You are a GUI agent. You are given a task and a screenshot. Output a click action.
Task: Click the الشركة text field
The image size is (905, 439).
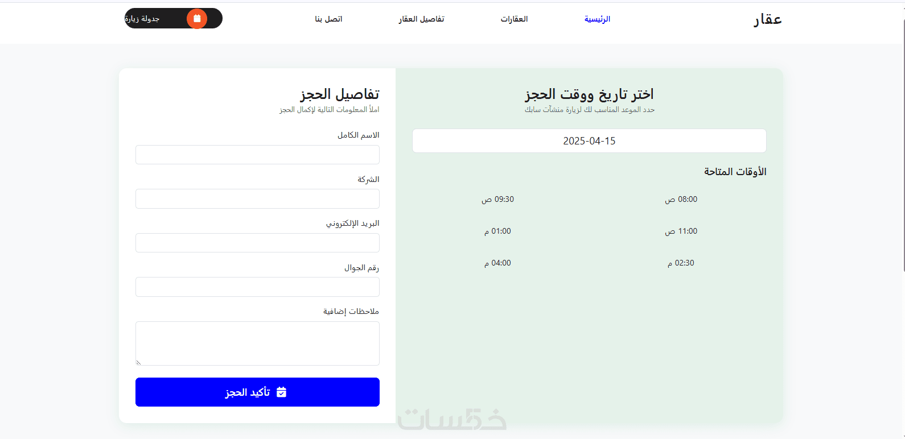pyautogui.click(x=257, y=198)
